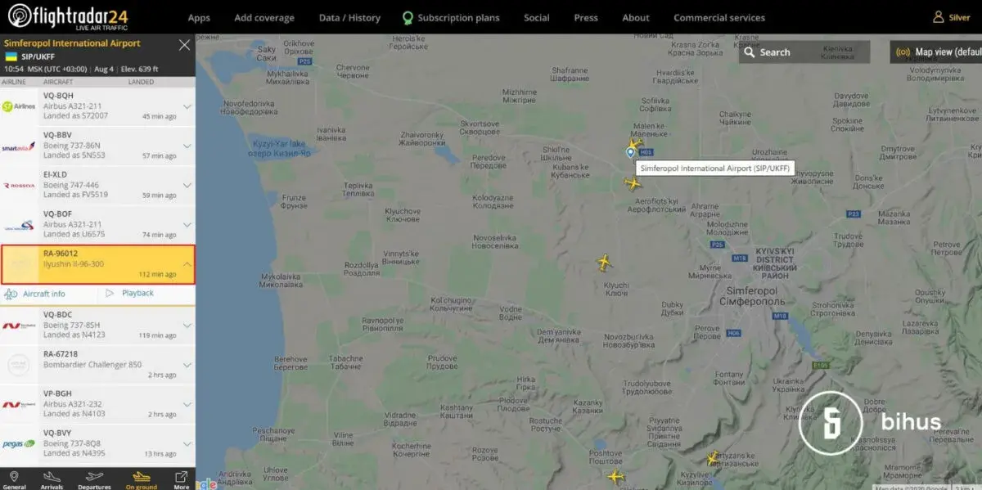This screenshot has height=490, width=982.
Task: Click the map Search field
Action: coord(804,52)
